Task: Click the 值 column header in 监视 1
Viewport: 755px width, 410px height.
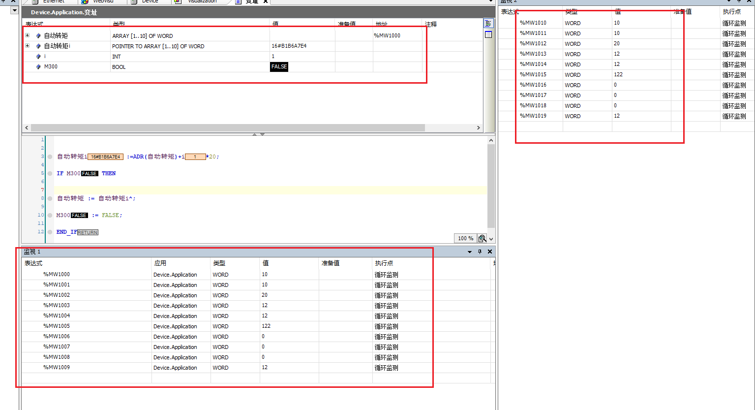Action: pyautogui.click(x=266, y=263)
